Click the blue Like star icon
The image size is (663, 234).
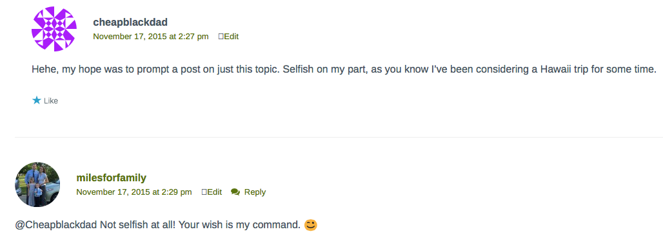pos(37,100)
